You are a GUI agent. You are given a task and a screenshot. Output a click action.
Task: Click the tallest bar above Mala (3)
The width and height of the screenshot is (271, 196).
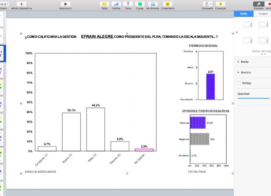click(96, 130)
